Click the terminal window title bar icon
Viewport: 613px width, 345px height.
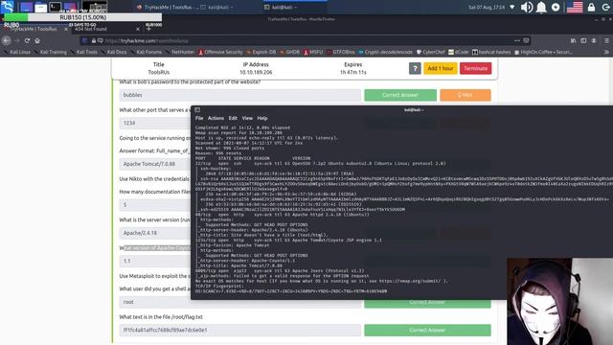pyautogui.click(x=197, y=110)
